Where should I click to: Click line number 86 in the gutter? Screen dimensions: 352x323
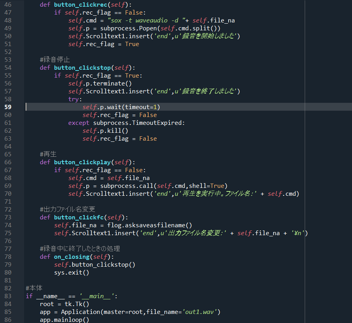8,319
